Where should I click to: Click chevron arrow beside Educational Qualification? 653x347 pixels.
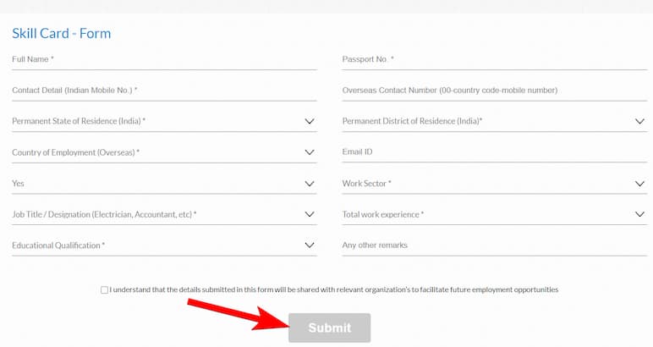pyautogui.click(x=310, y=245)
